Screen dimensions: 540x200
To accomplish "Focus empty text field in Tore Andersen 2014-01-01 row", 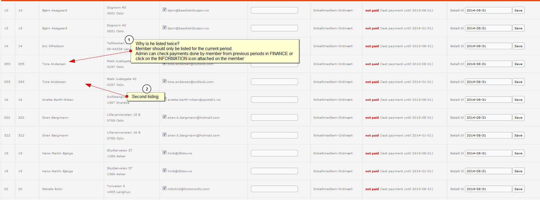I will point(274,82).
